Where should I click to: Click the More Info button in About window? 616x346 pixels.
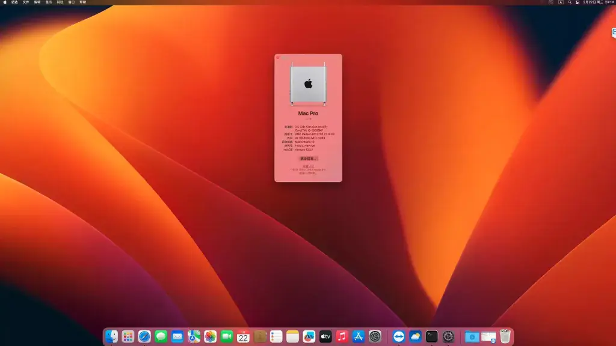[309, 159]
